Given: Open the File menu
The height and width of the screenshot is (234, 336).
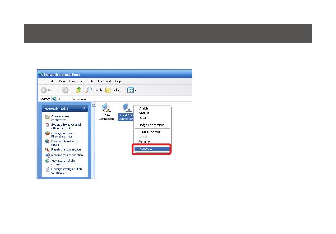Looking at the screenshot, I should coord(43,81).
